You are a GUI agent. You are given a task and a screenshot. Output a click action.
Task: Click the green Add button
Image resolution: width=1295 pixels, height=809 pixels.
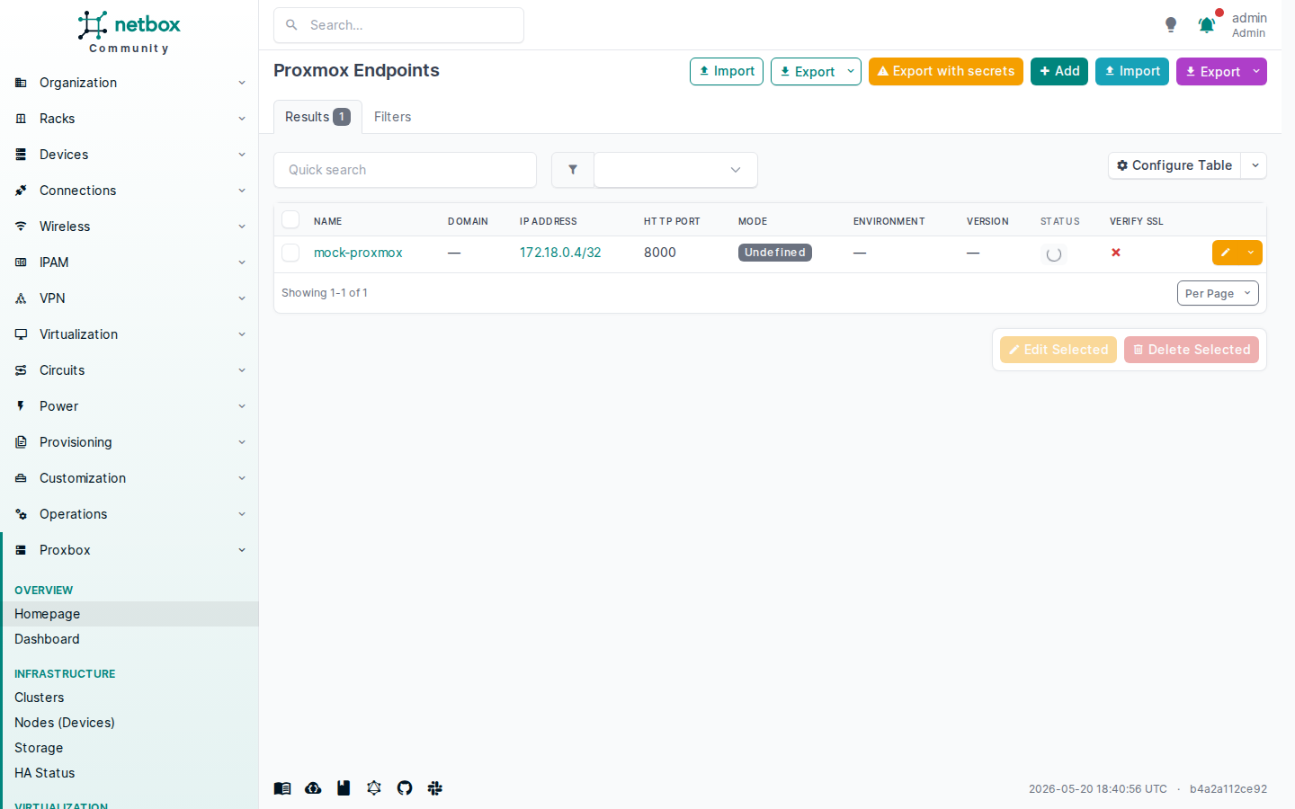pos(1059,71)
